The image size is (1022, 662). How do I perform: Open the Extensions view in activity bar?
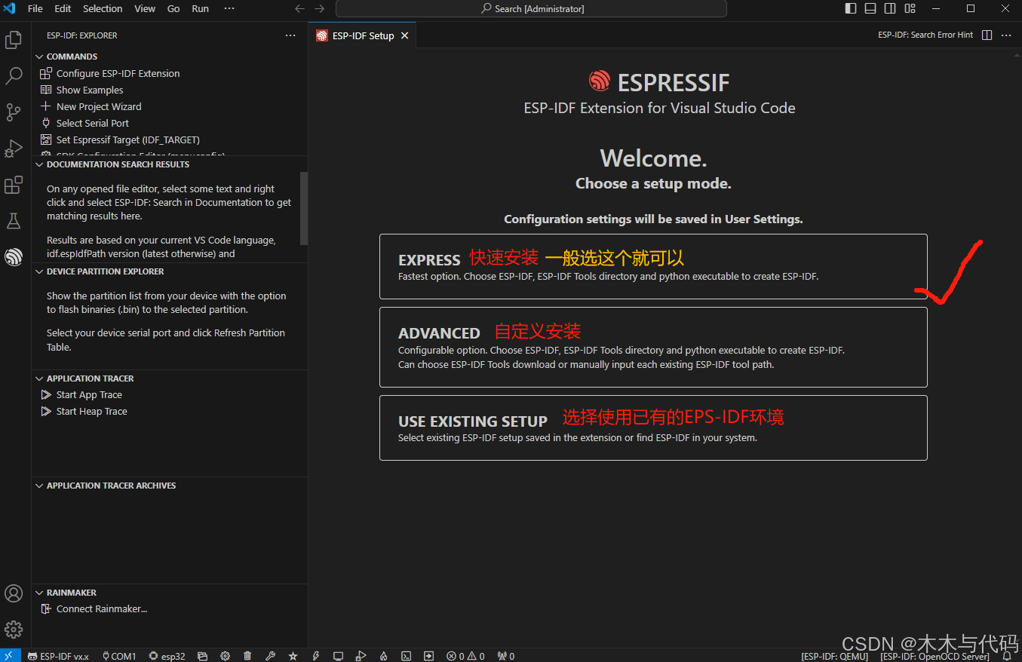click(14, 185)
